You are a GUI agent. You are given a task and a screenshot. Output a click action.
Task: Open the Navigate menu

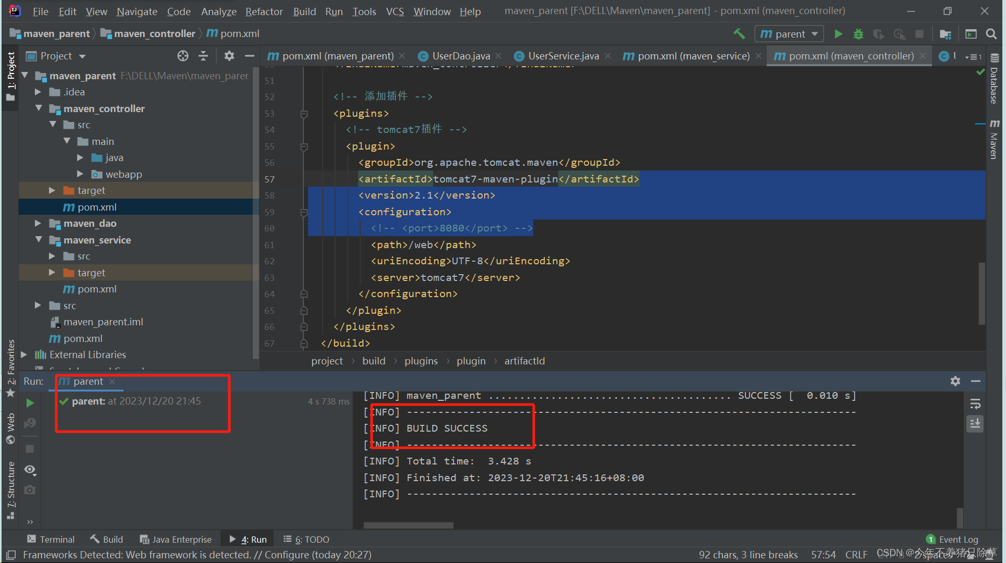(137, 11)
